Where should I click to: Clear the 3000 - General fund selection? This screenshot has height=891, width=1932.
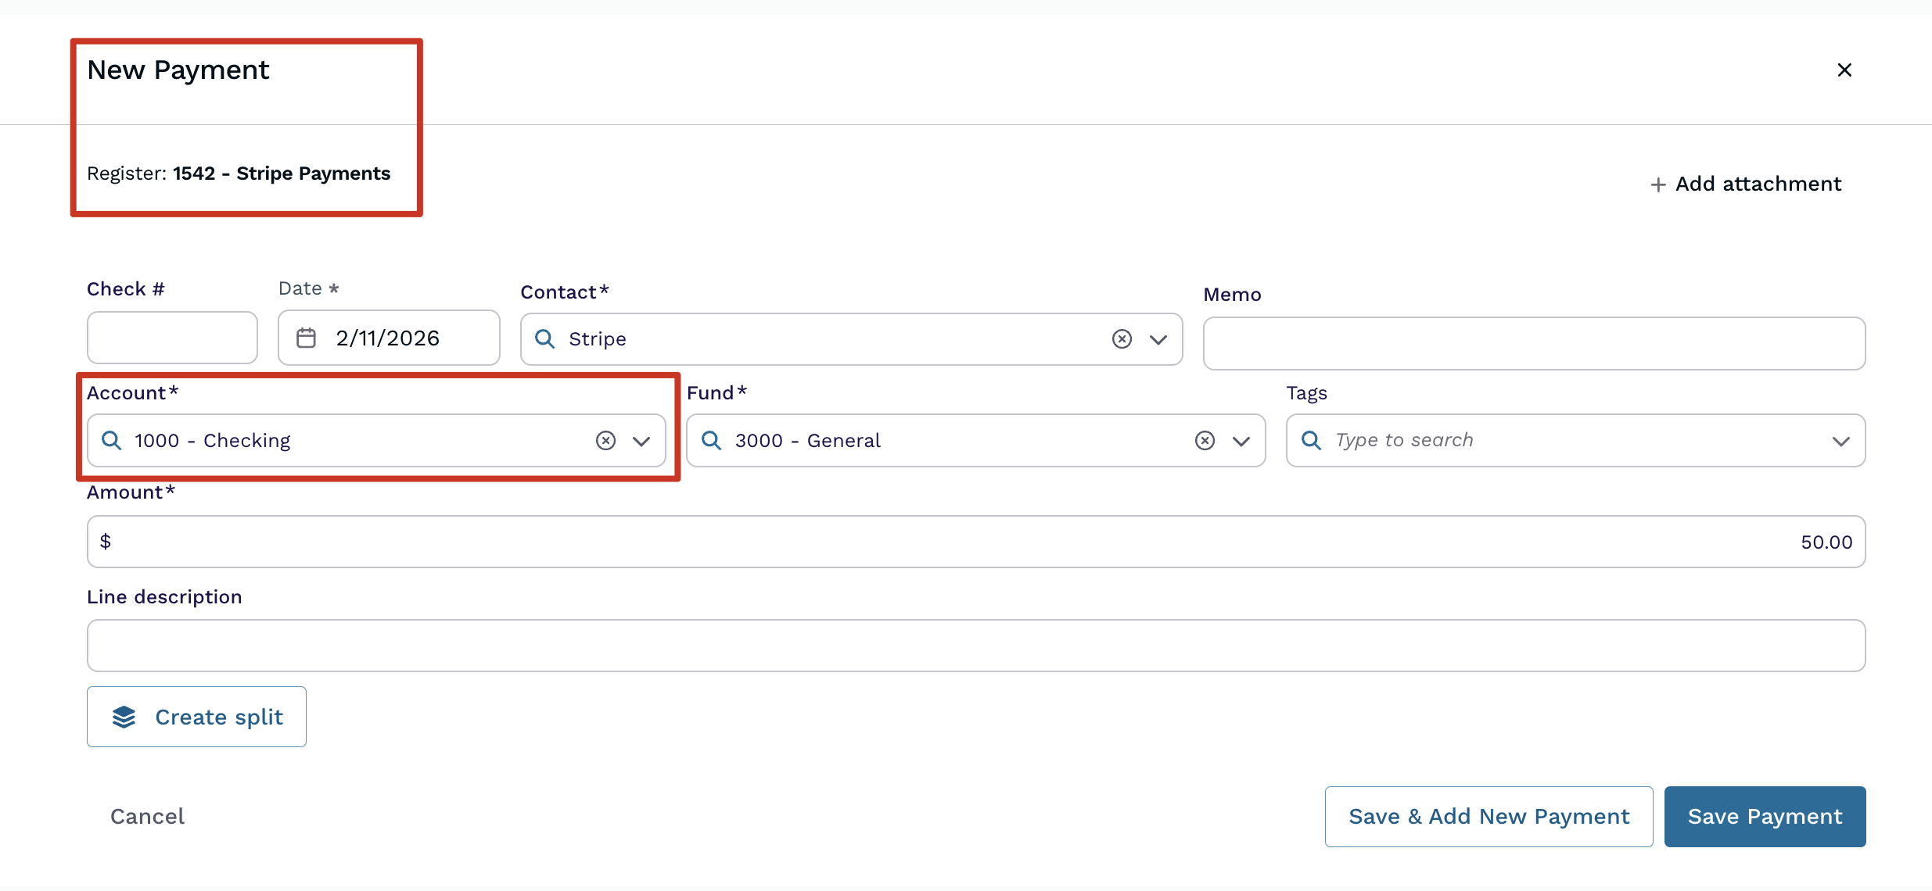pyautogui.click(x=1205, y=441)
